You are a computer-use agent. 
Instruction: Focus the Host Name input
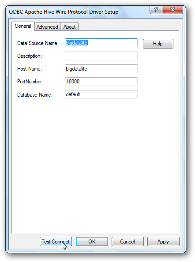101,69
